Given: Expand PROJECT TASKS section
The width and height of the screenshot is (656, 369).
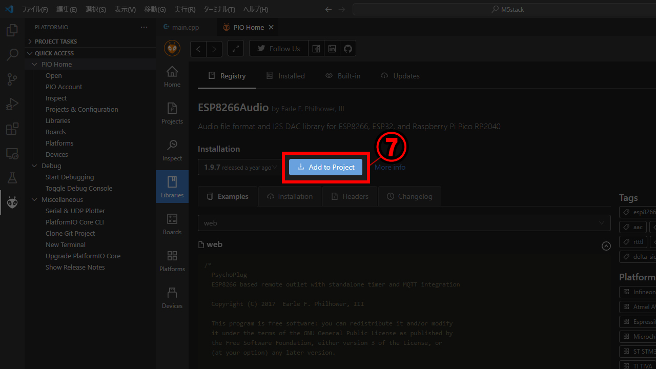Looking at the screenshot, I should point(55,42).
